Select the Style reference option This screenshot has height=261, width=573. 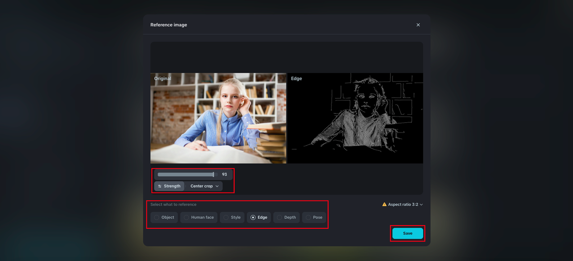(232, 218)
